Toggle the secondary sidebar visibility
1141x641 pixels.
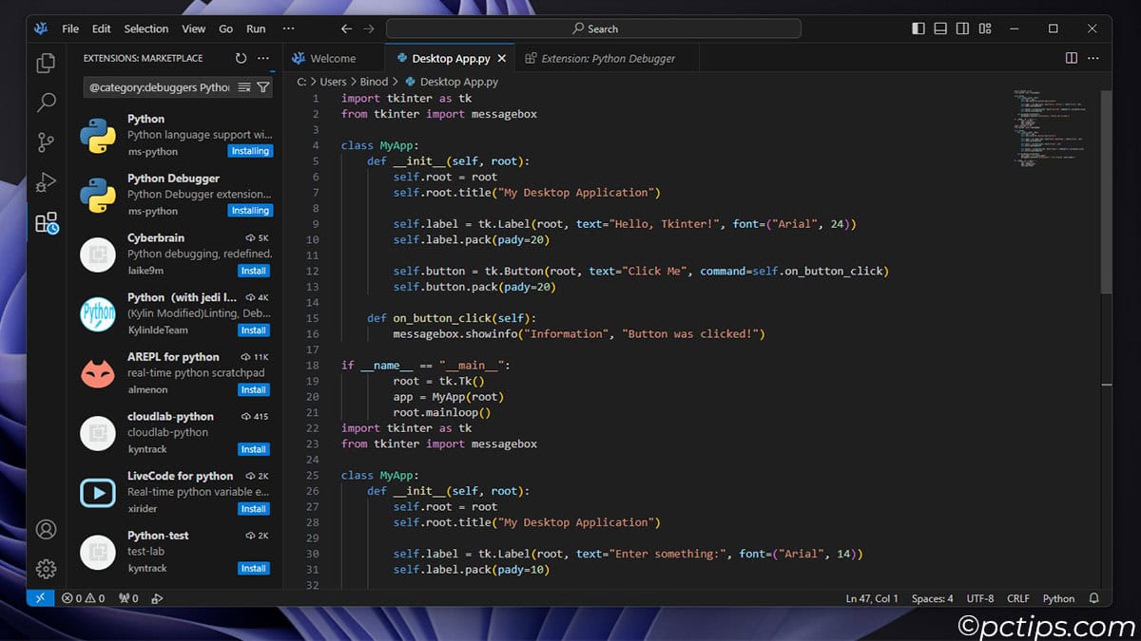[x=962, y=28]
